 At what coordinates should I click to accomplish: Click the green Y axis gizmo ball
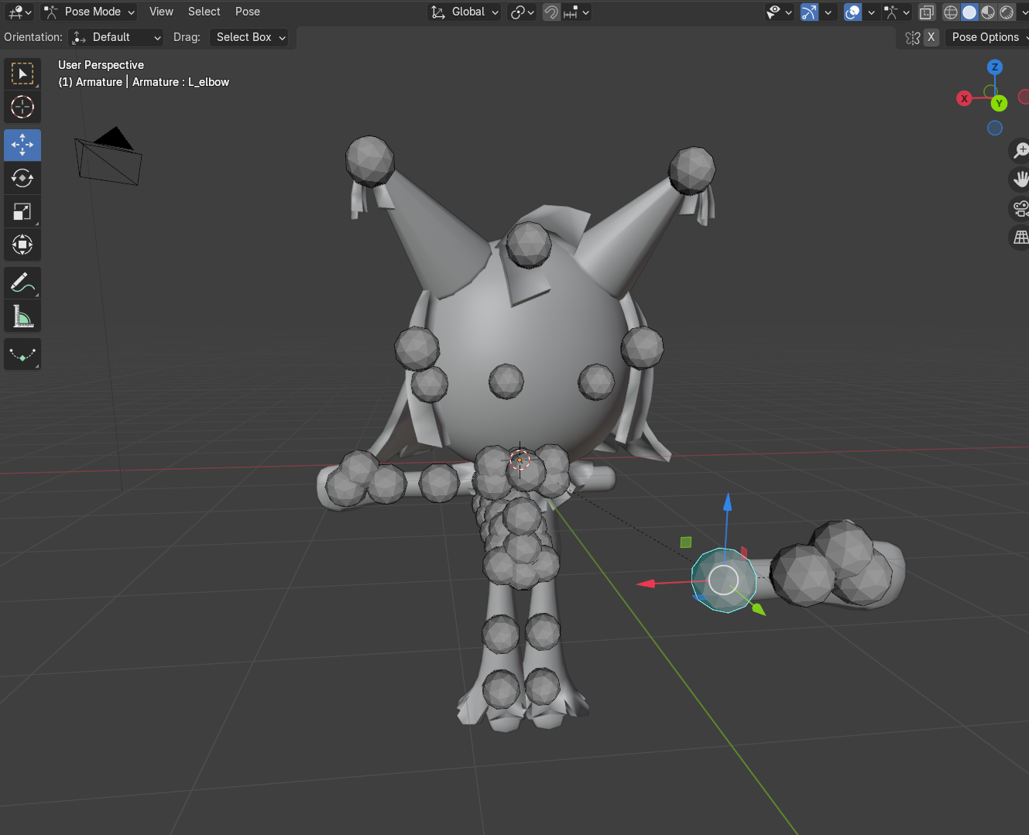point(1000,103)
